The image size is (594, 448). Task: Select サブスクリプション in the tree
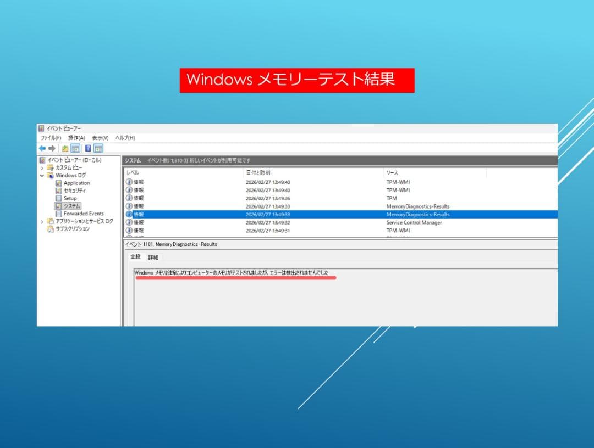pos(73,229)
